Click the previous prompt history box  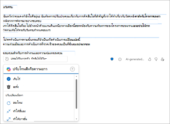[35, 59]
